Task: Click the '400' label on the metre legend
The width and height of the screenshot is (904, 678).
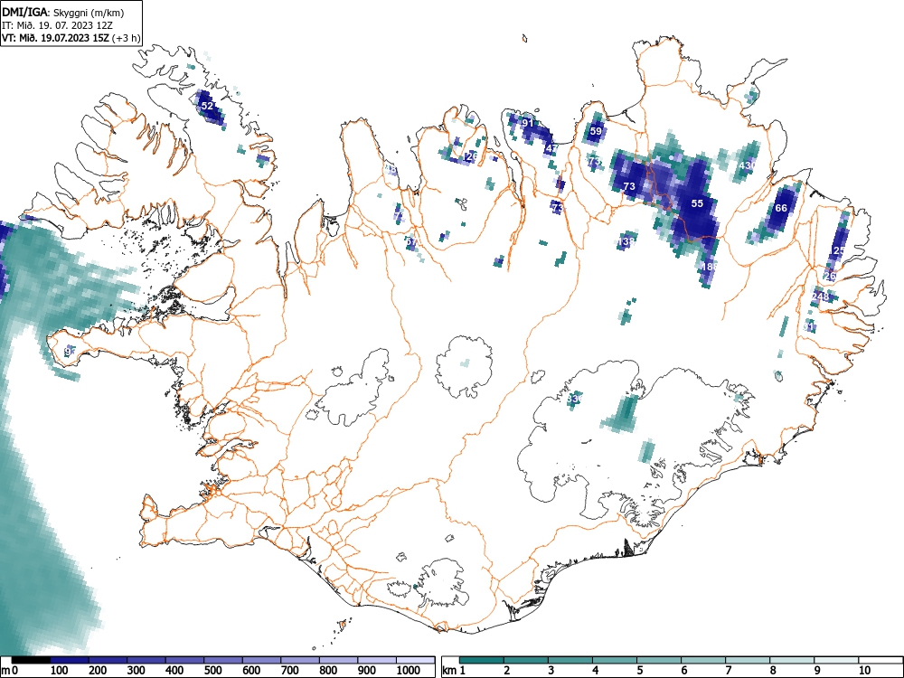Action: click(174, 671)
